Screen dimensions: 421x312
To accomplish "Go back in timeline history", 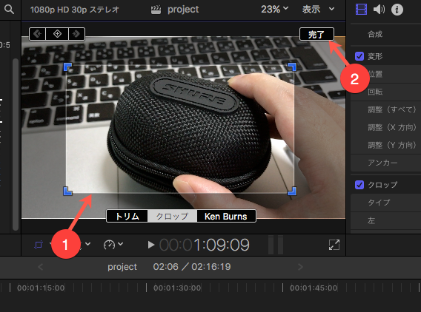I will pyautogui.click(x=41, y=267).
